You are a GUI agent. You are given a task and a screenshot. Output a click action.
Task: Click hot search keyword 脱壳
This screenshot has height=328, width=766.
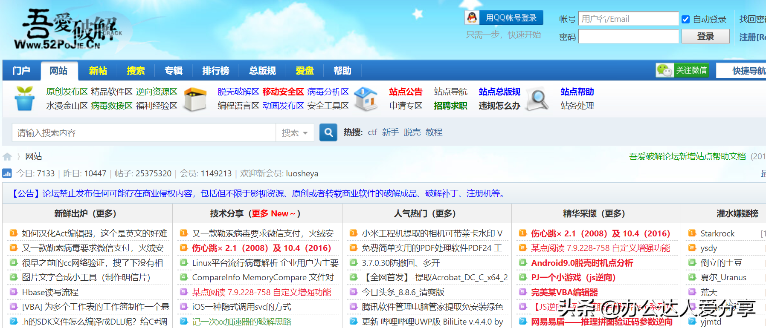(412, 132)
